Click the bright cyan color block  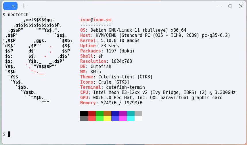pos(131,118)
